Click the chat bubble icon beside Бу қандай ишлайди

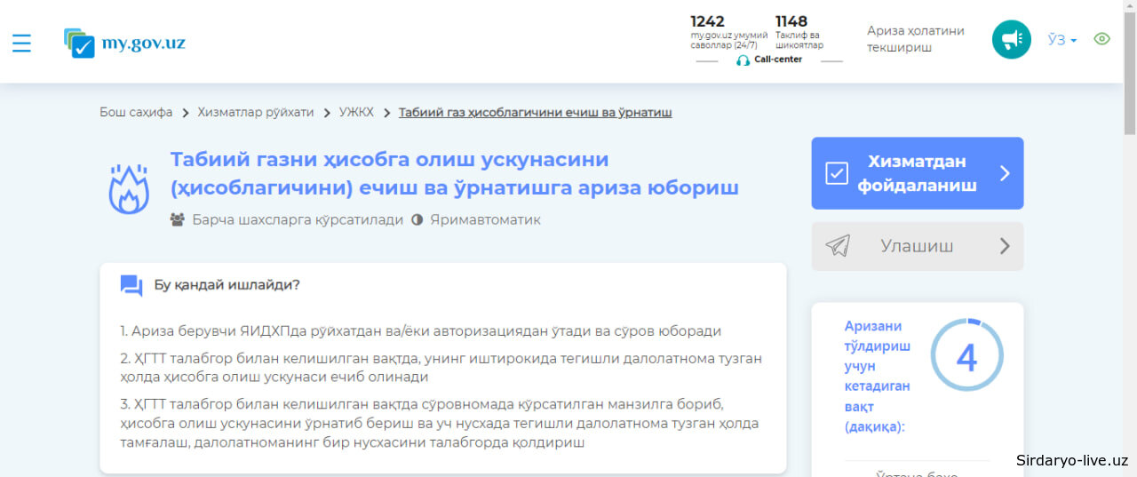click(x=131, y=285)
